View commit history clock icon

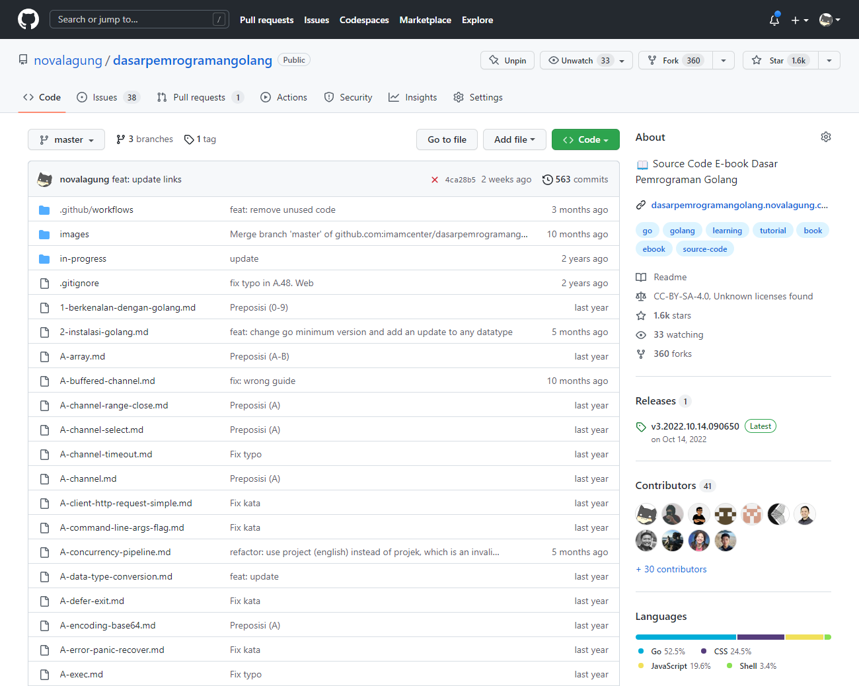point(547,180)
